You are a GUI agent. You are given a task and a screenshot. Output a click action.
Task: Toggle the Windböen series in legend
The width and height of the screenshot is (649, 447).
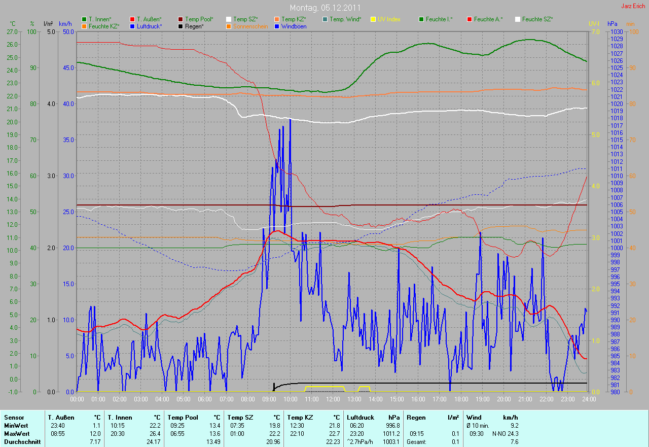tap(293, 26)
